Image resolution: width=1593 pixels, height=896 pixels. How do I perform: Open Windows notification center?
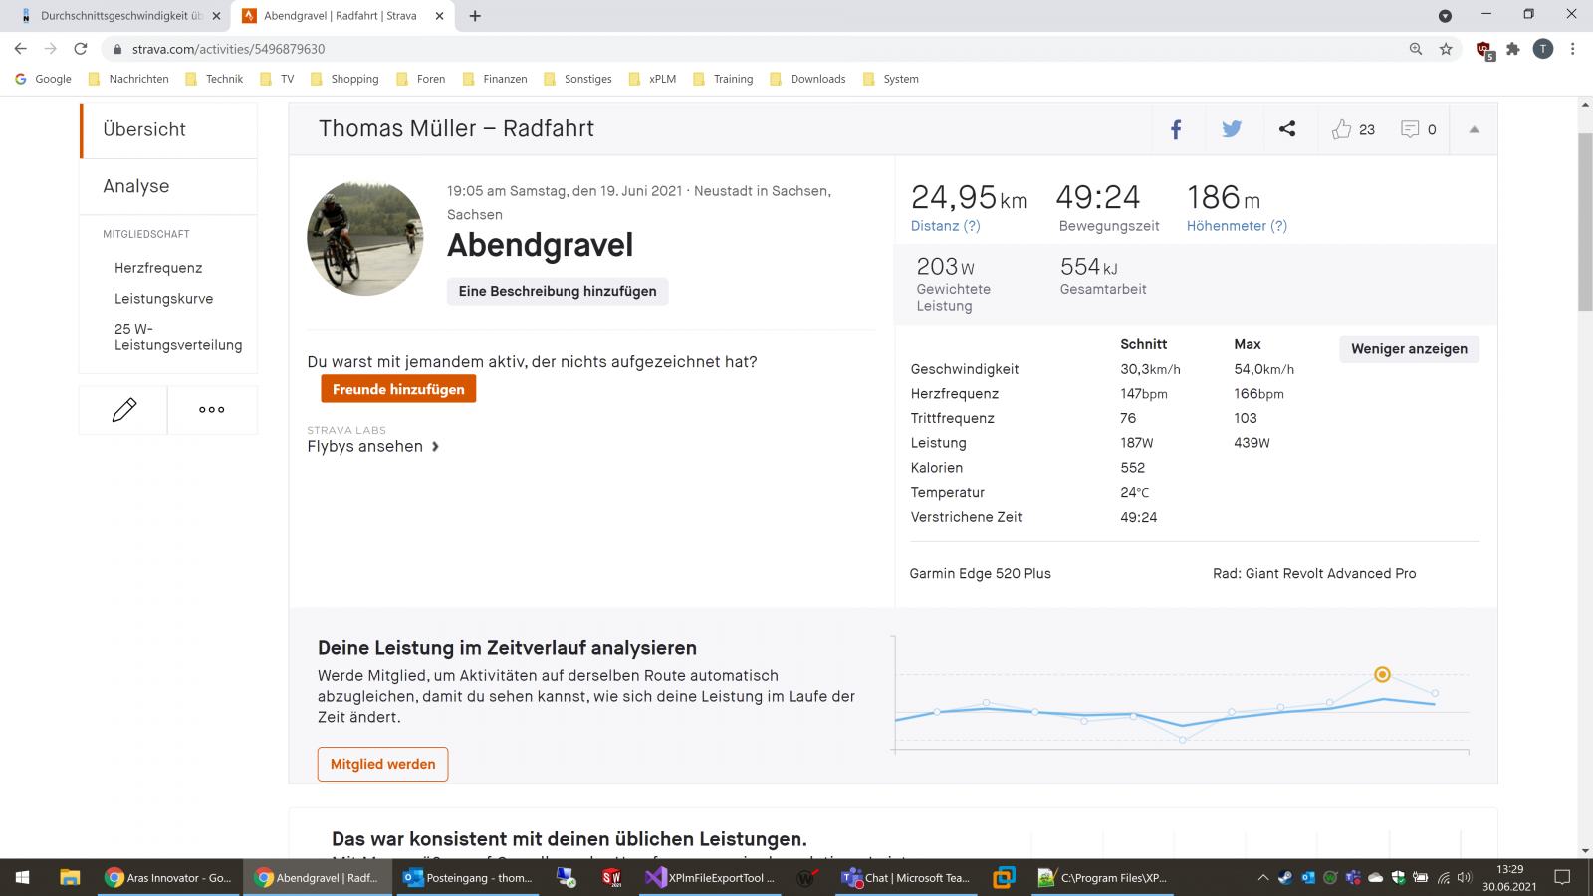click(x=1562, y=877)
